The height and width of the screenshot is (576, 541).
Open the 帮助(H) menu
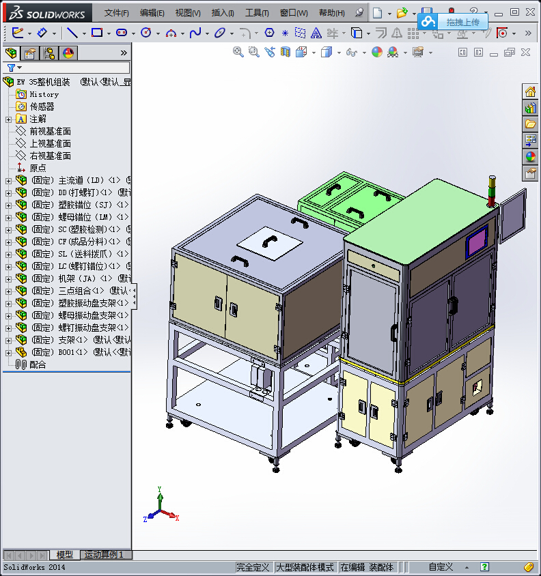[332, 13]
